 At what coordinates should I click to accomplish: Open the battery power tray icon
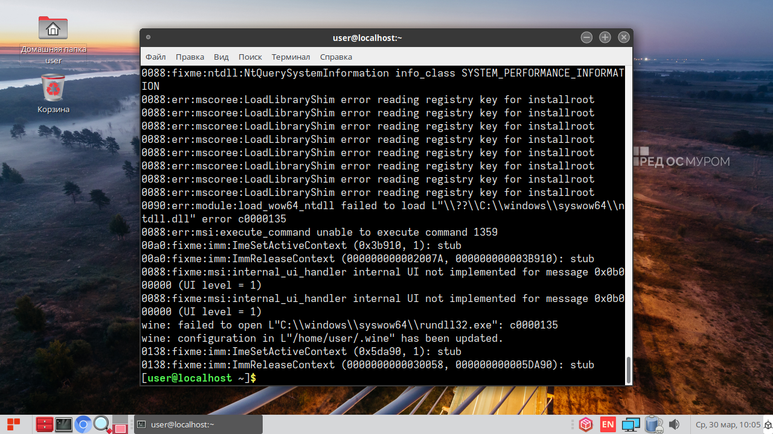point(653,424)
